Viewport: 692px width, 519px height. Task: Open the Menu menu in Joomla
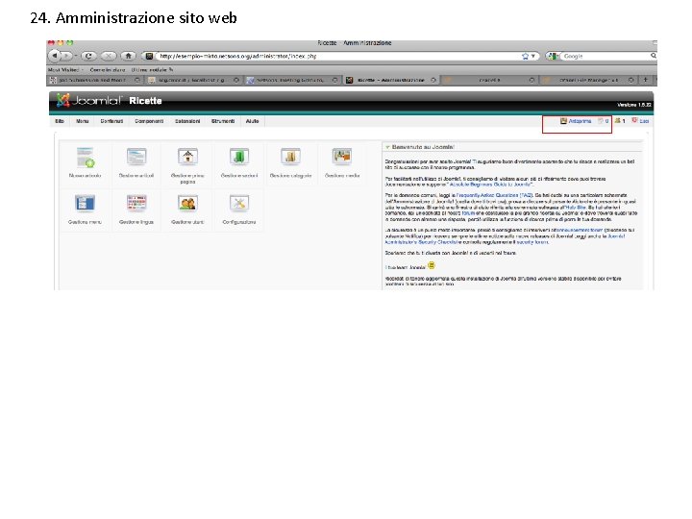pos(82,121)
